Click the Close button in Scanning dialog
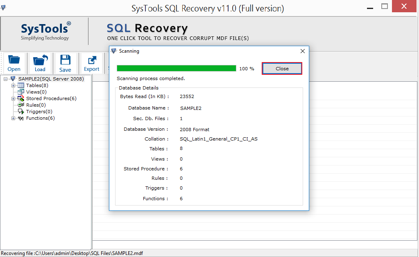Image resolution: width=419 pixels, height=257 pixels. [x=282, y=69]
